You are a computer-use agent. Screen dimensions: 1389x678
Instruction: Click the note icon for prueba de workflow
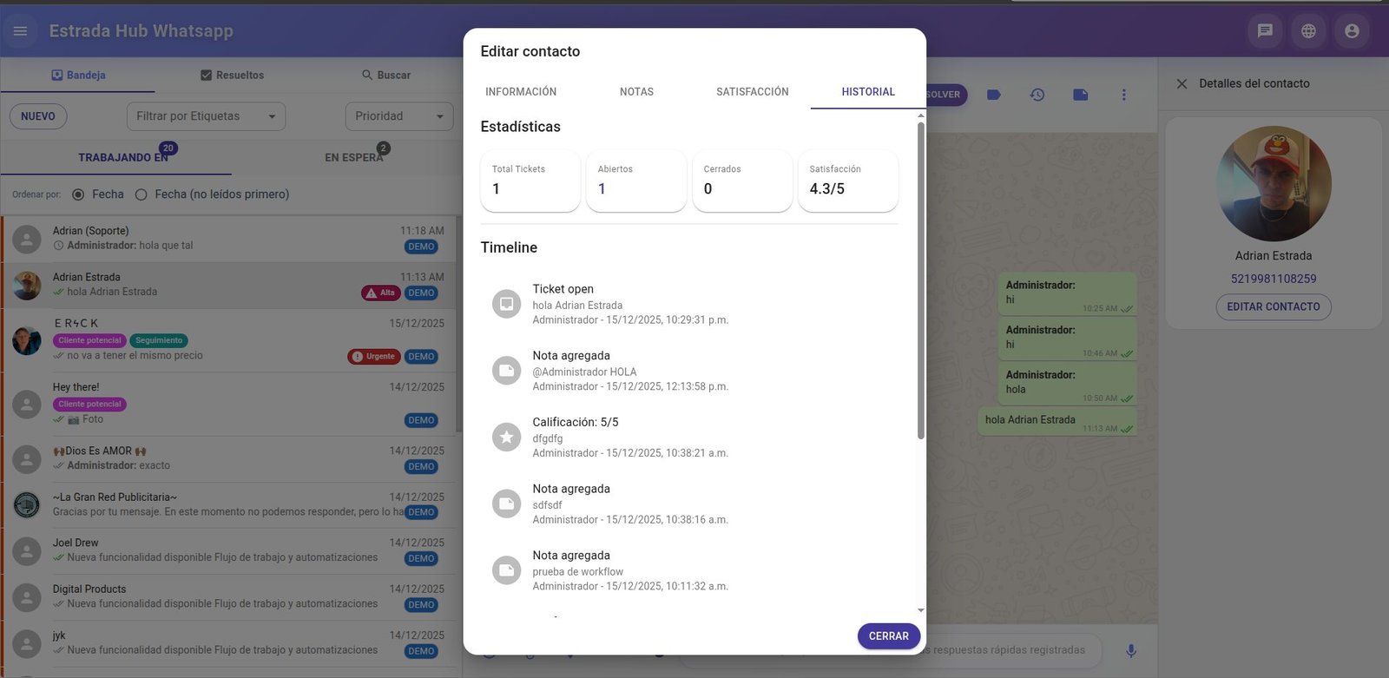[506, 570]
